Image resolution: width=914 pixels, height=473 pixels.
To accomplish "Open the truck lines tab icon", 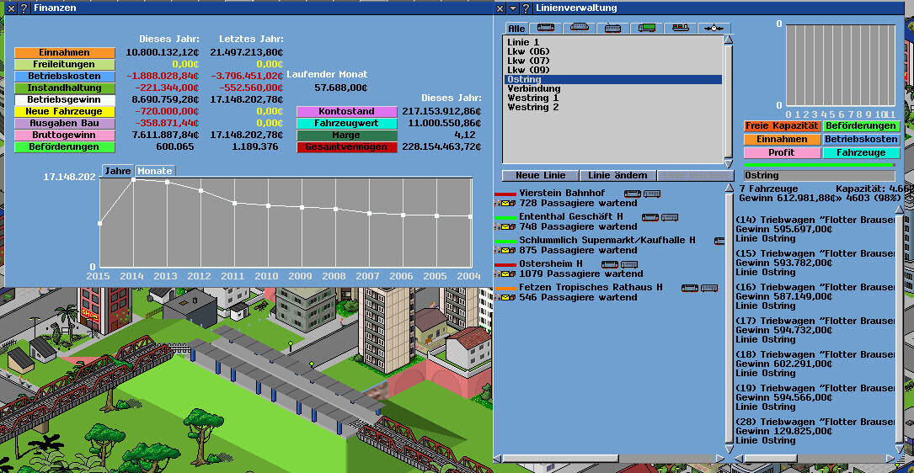I will pos(647,29).
